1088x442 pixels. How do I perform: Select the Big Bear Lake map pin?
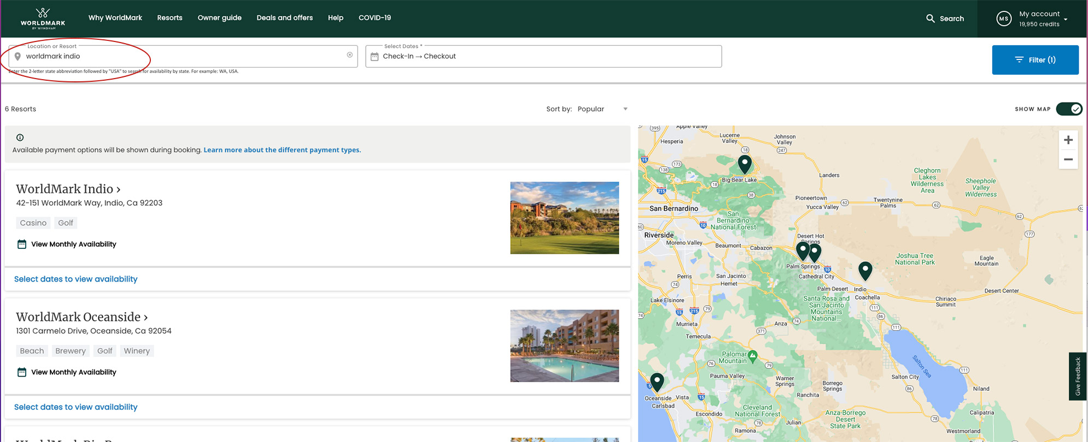pyautogui.click(x=745, y=164)
